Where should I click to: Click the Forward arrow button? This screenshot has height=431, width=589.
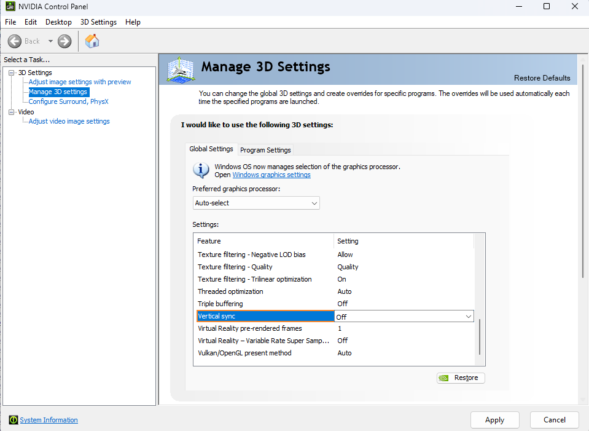(64, 41)
